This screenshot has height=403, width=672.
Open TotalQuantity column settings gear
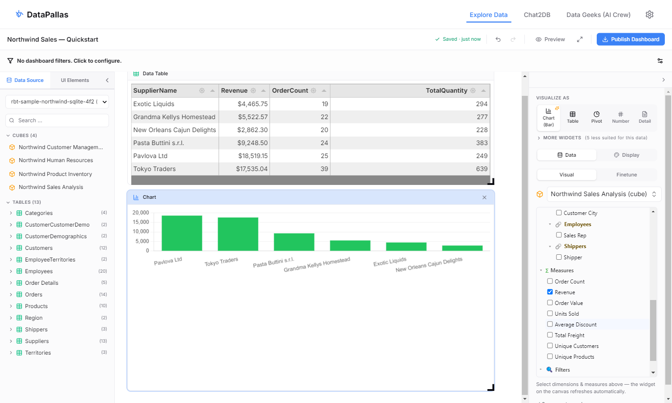click(x=473, y=90)
